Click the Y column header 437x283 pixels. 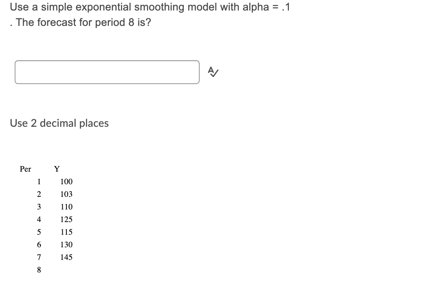tap(57, 169)
